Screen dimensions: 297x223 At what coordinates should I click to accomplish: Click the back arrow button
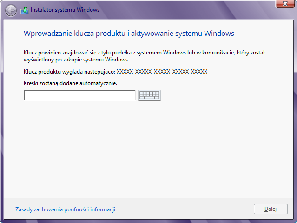point(11,10)
